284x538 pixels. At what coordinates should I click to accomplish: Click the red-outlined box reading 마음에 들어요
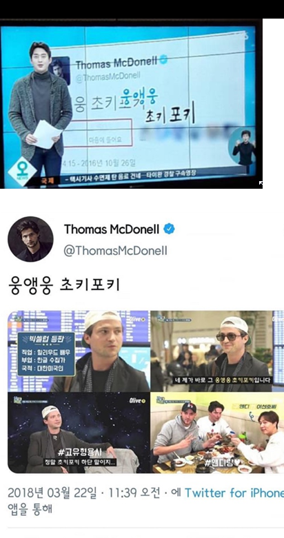[97, 133]
